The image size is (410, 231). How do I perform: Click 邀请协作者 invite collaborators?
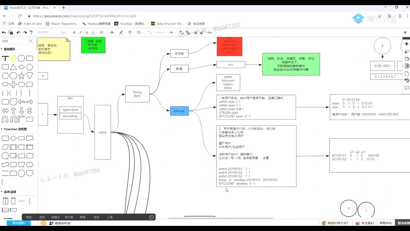60,223
